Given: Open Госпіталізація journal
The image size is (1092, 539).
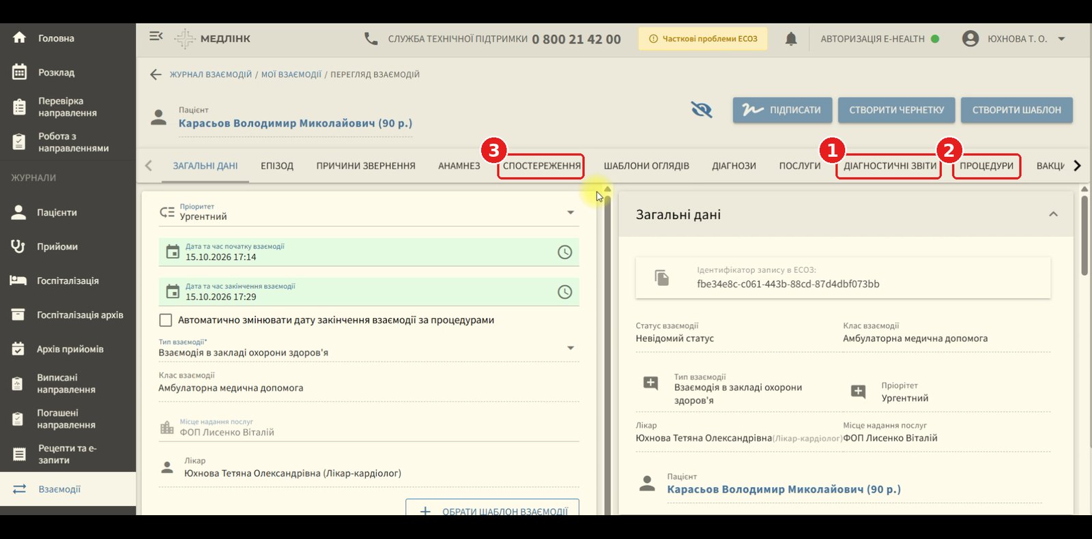Looking at the screenshot, I should [68, 280].
